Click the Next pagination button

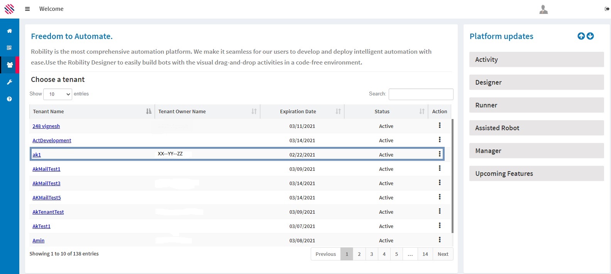pos(443,254)
